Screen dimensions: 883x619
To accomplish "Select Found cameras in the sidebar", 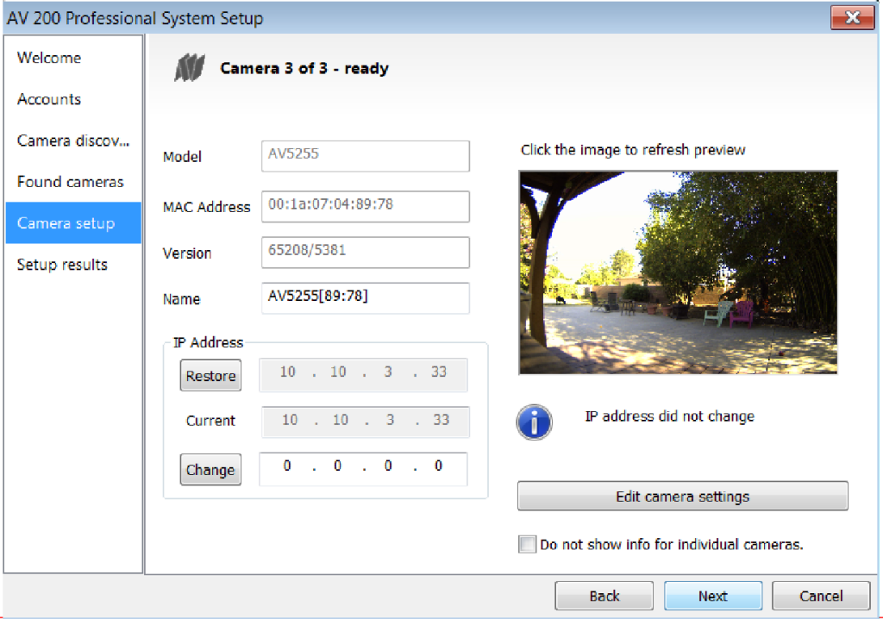I will click(x=71, y=182).
